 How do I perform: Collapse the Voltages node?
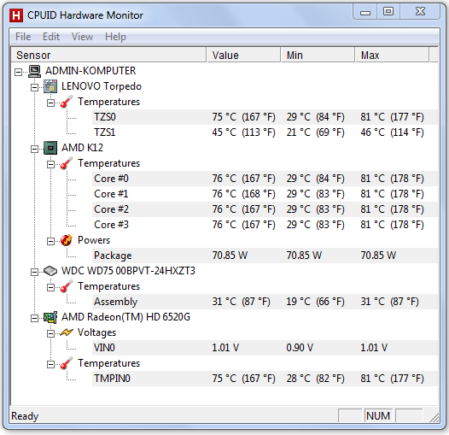pyautogui.click(x=50, y=333)
